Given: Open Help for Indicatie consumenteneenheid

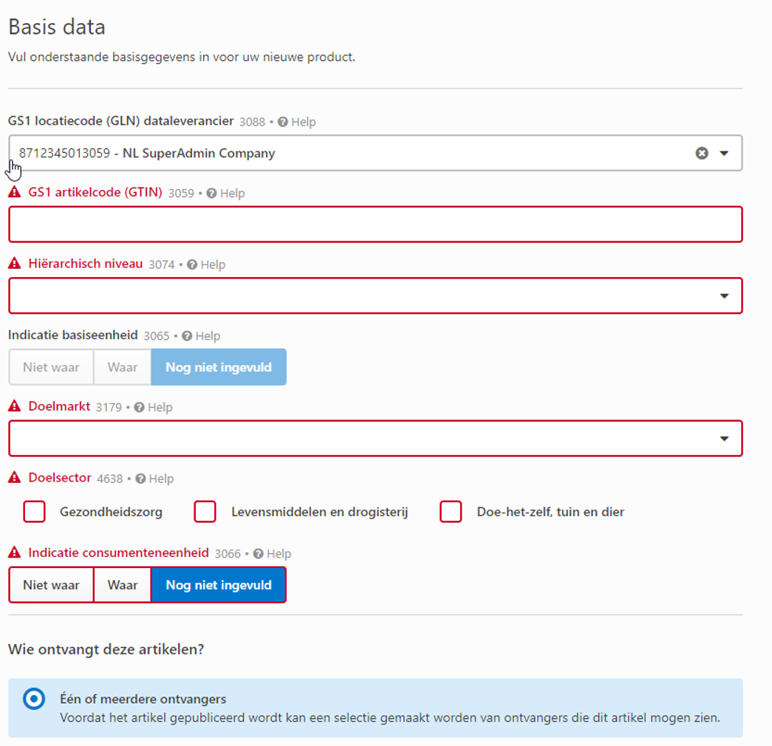Looking at the screenshot, I should click(272, 554).
